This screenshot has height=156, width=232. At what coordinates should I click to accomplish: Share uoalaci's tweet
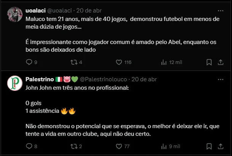[221, 62]
